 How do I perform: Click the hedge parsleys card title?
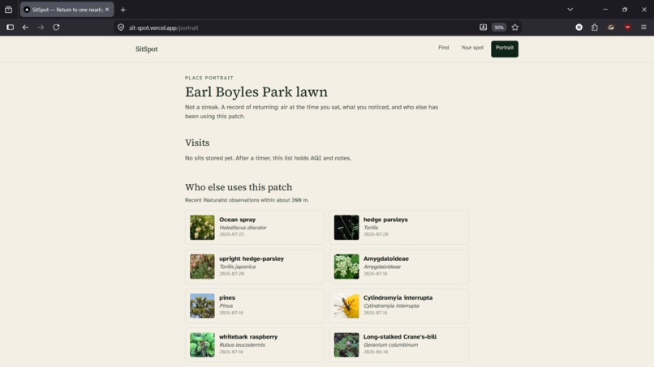click(385, 220)
